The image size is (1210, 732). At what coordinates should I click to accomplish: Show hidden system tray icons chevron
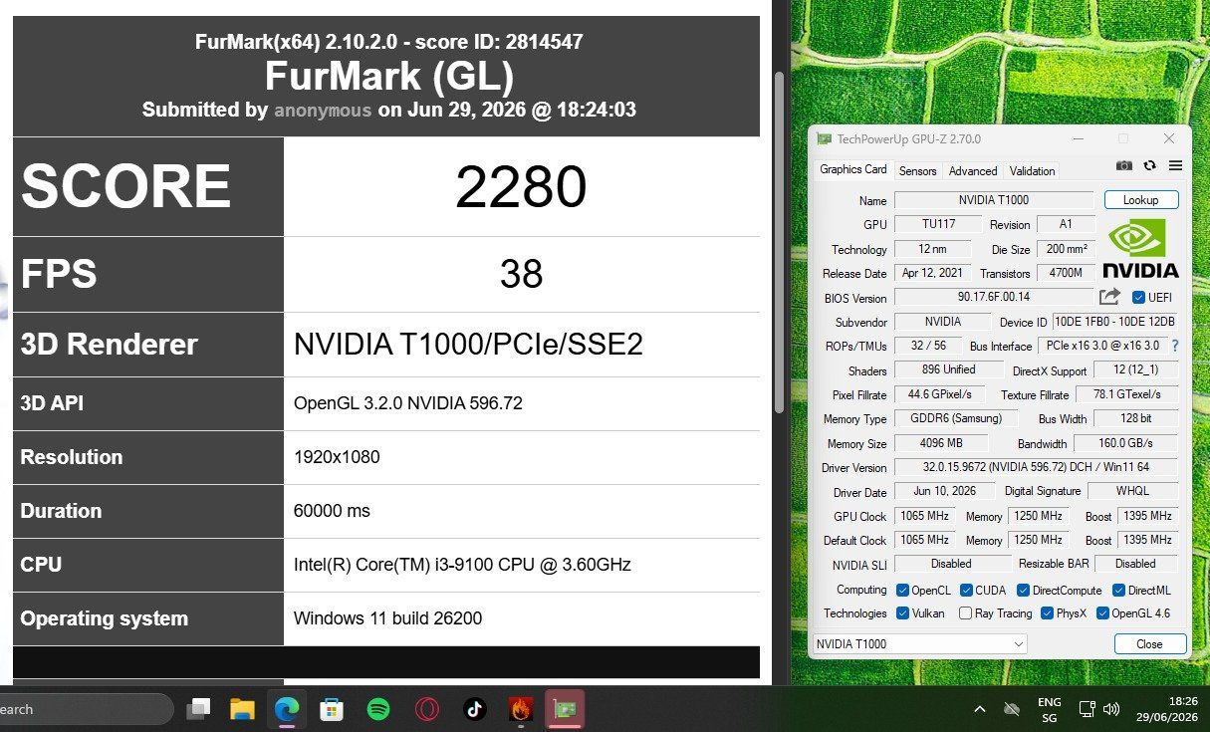pyautogui.click(x=979, y=709)
